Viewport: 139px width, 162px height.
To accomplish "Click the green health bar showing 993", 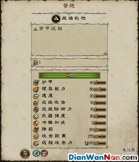I will click(x=69, y=75).
